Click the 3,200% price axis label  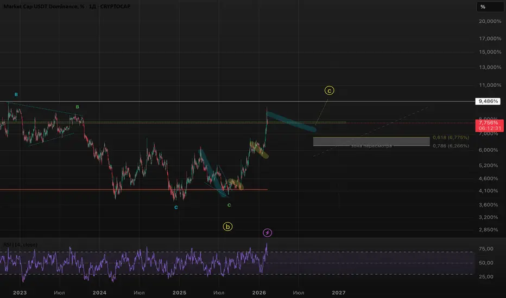tap(489, 217)
